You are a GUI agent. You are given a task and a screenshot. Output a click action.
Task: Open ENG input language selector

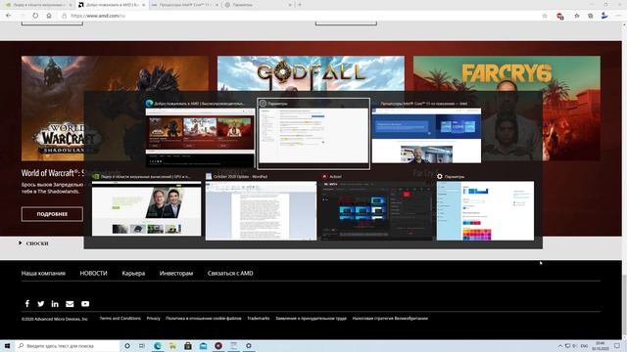(584, 345)
